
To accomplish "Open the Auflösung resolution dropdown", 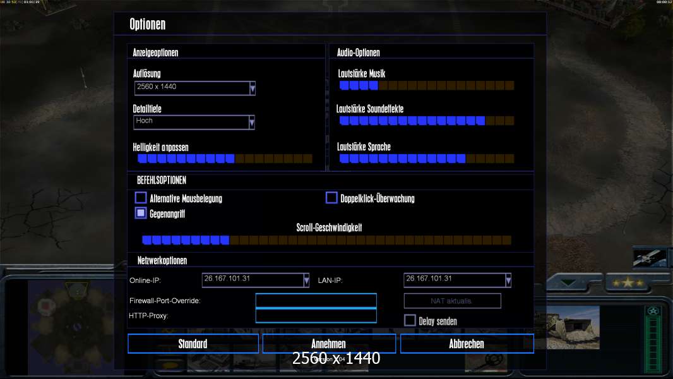I will 195,88.
